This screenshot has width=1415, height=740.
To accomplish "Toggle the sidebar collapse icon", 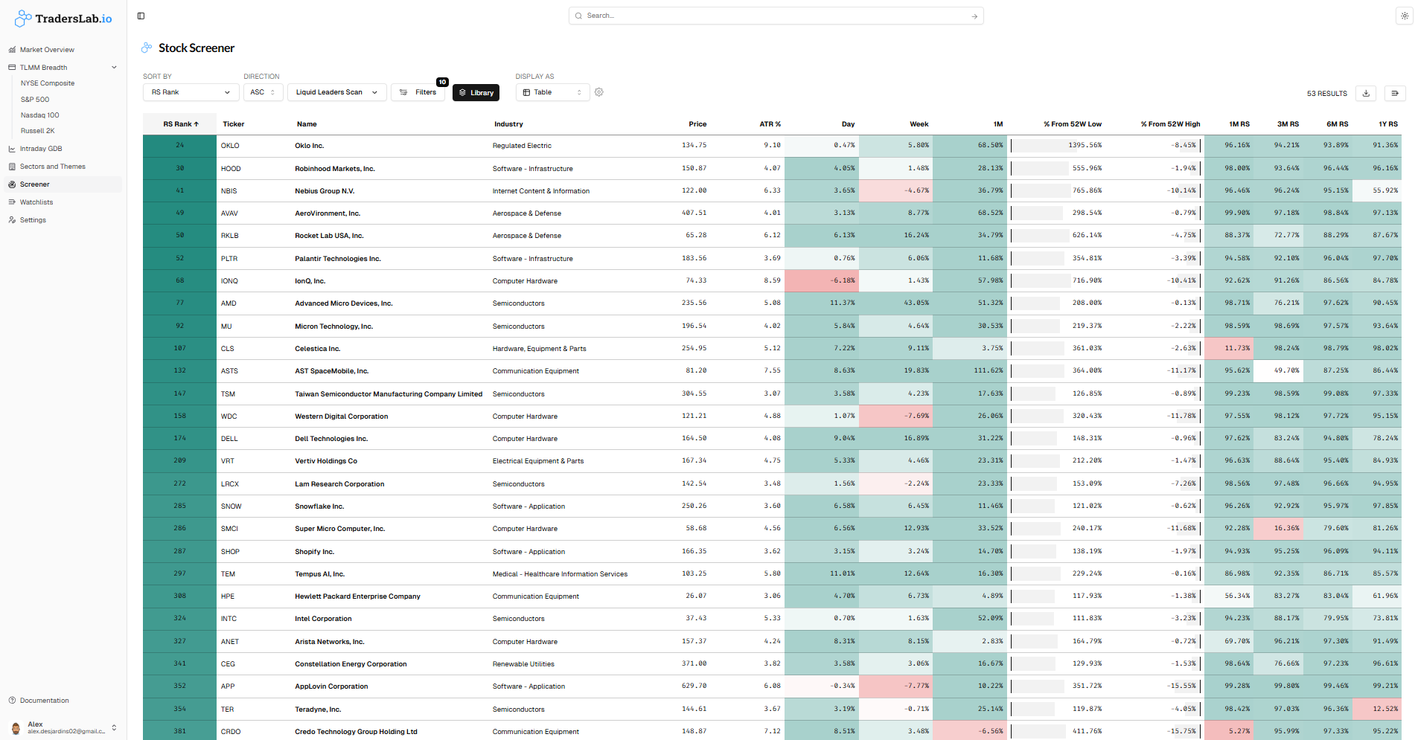I will click(141, 16).
